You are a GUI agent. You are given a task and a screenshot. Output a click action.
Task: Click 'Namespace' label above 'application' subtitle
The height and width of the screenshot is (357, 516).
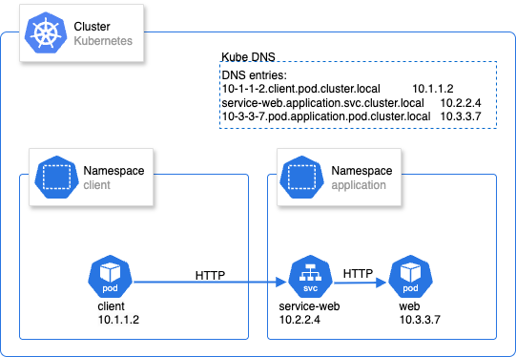[361, 171]
